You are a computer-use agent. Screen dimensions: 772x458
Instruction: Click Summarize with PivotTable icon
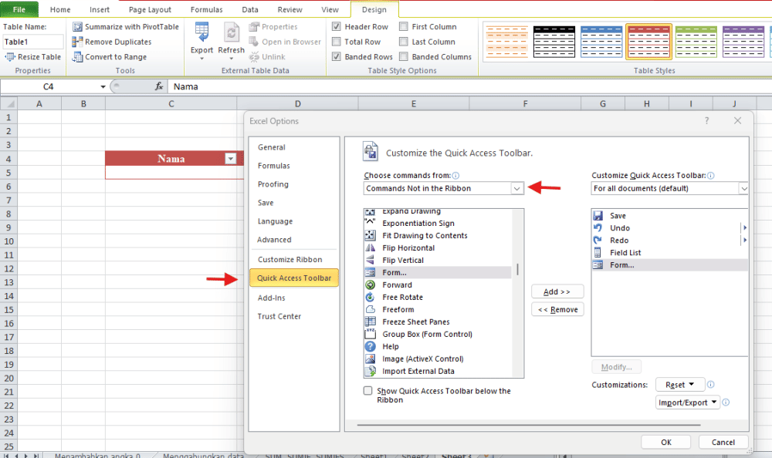click(x=78, y=26)
